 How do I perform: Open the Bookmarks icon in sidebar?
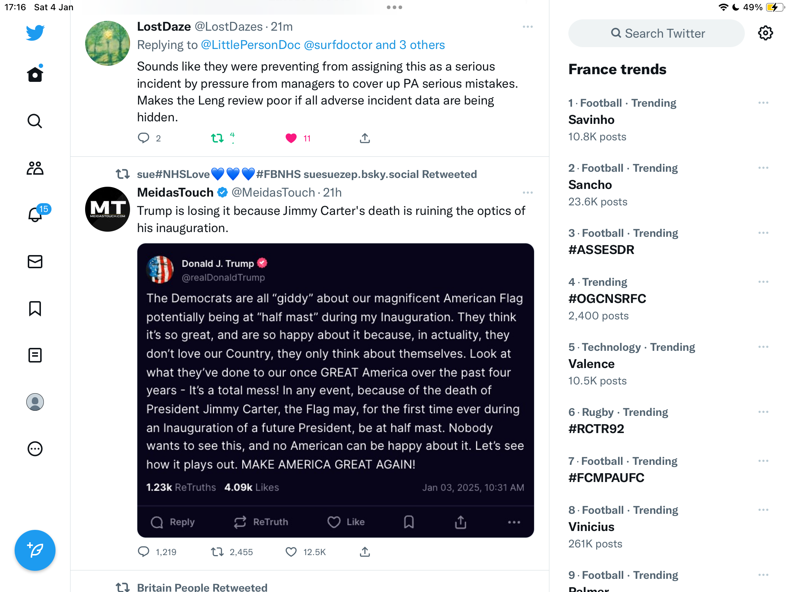point(35,308)
